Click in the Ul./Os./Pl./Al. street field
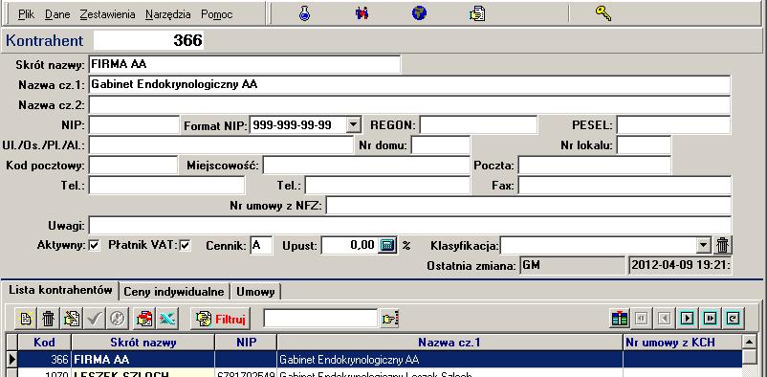Screen dimensions: 767x377 [x=221, y=145]
